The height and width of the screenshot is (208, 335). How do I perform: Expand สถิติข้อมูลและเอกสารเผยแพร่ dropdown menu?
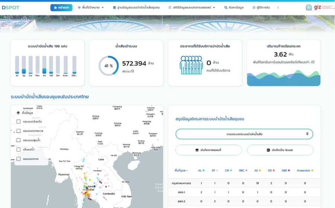[x=192, y=7]
